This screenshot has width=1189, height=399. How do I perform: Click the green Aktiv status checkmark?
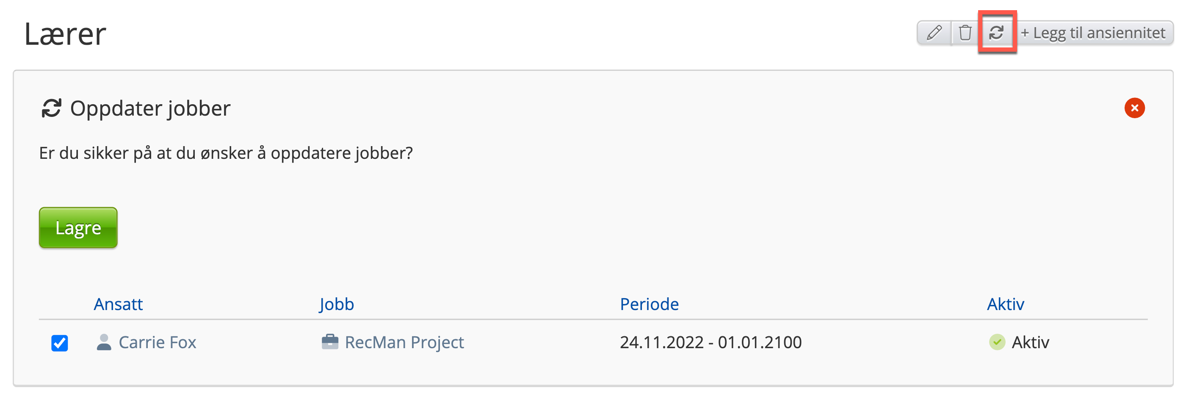coord(997,342)
